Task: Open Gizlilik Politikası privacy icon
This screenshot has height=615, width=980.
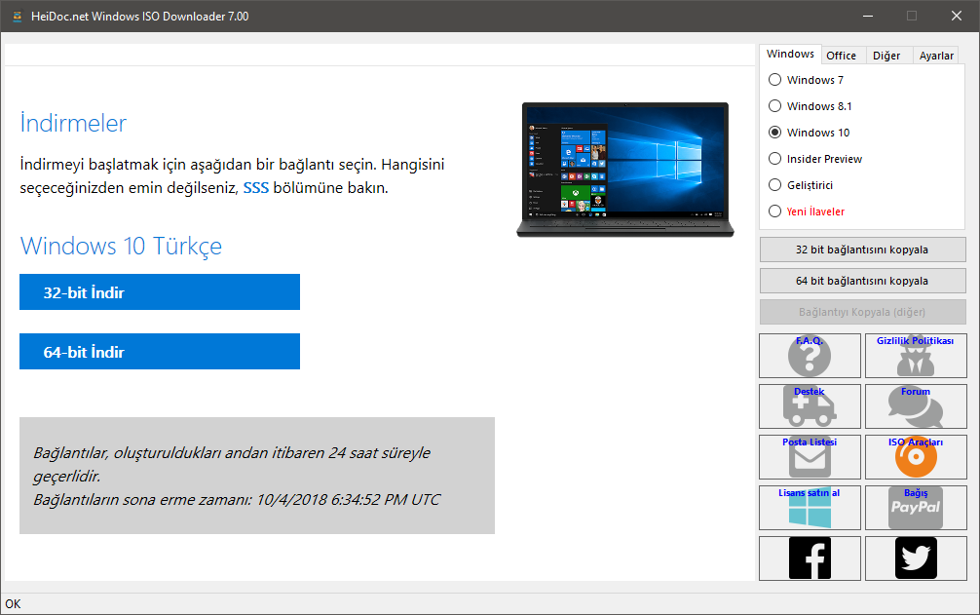Action: pyautogui.click(x=916, y=356)
